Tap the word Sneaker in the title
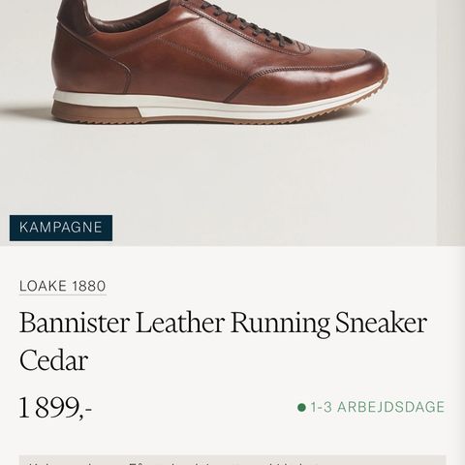 [x=382, y=323]
